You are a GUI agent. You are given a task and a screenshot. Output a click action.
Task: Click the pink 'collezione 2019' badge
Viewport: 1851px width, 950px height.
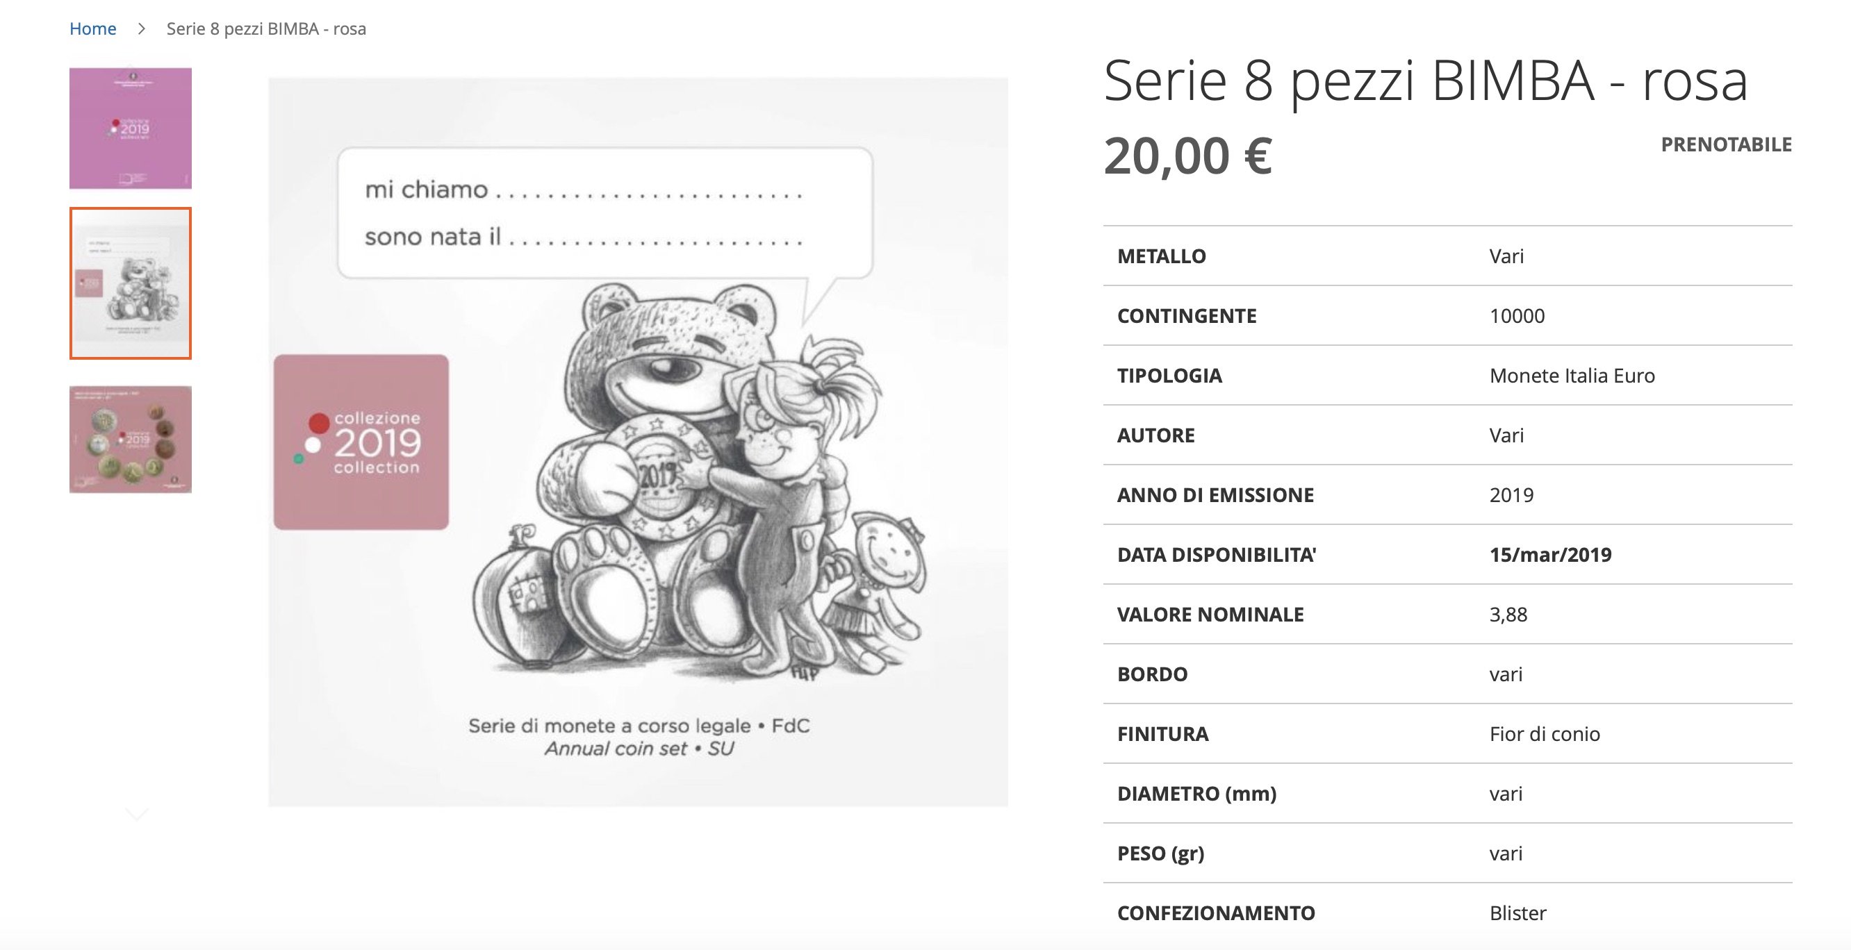pos(361,442)
